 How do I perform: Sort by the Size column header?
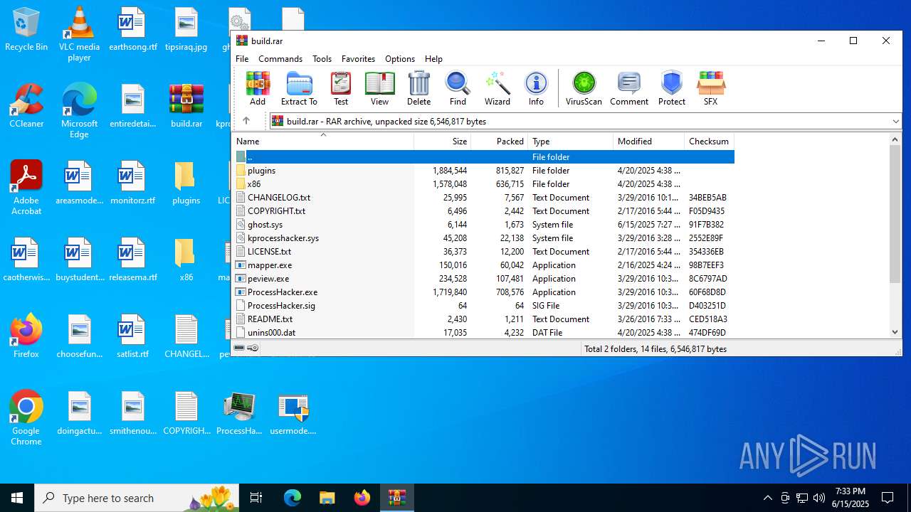pyautogui.click(x=443, y=142)
